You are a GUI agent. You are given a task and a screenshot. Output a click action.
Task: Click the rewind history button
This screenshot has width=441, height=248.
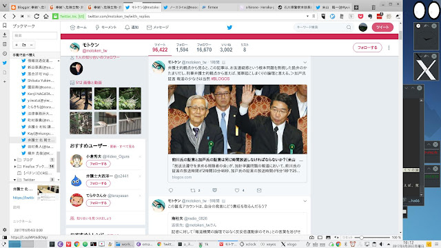point(22,17)
